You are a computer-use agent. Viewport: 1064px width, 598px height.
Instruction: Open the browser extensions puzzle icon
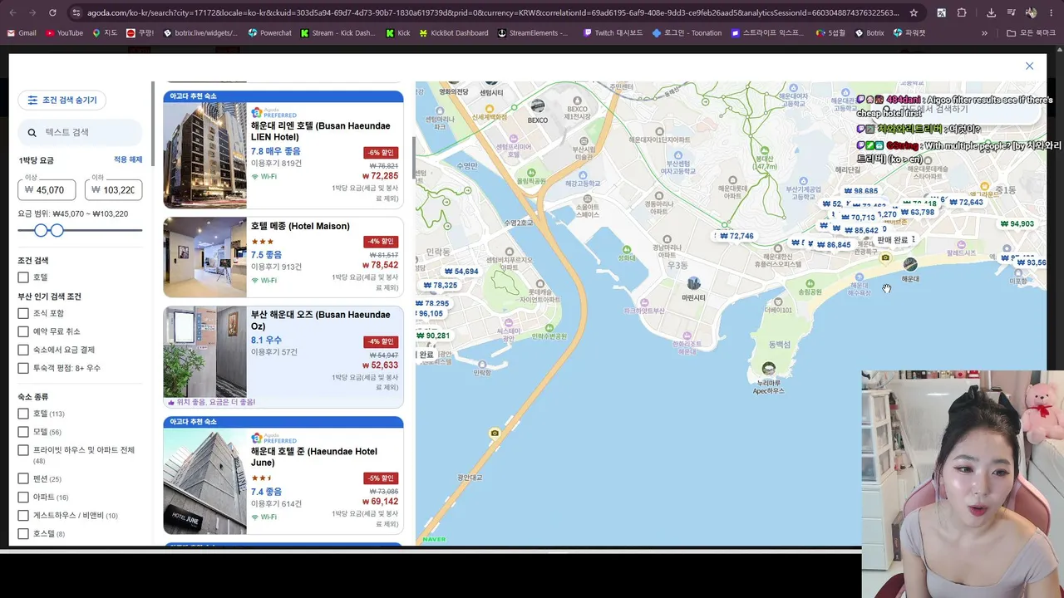tap(962, 12)
